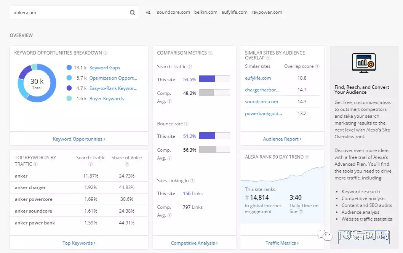The height and width of the screenshot is (253, 403).
Task: Click the 44.91% share of voice value
Action: [x=127, y=223]
